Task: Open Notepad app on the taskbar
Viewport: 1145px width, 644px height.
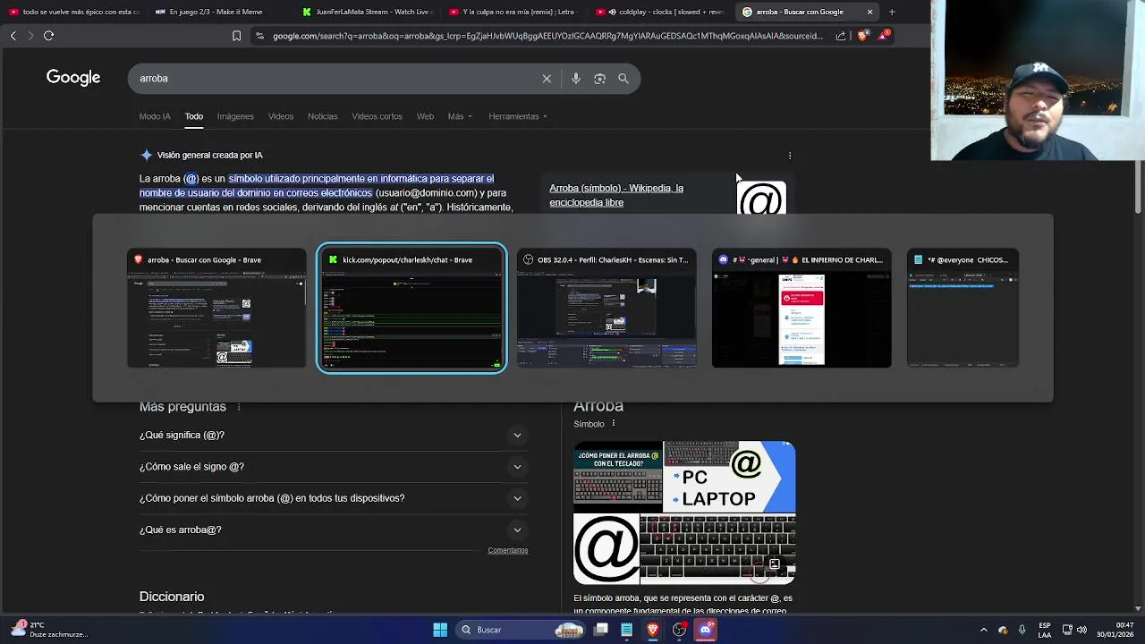Action: pyautogui.click(x=627, y=630)
